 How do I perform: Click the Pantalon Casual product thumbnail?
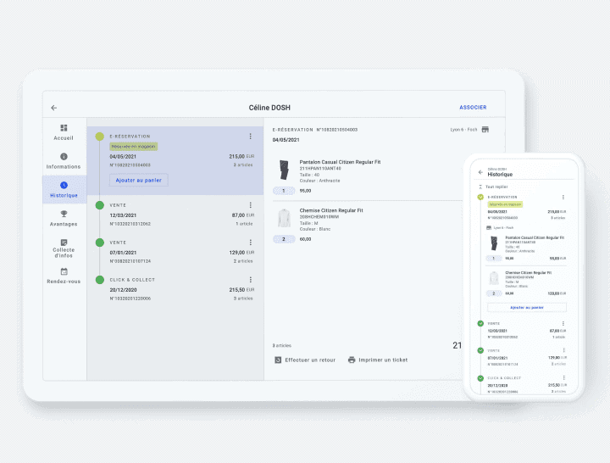pos(284,170)
